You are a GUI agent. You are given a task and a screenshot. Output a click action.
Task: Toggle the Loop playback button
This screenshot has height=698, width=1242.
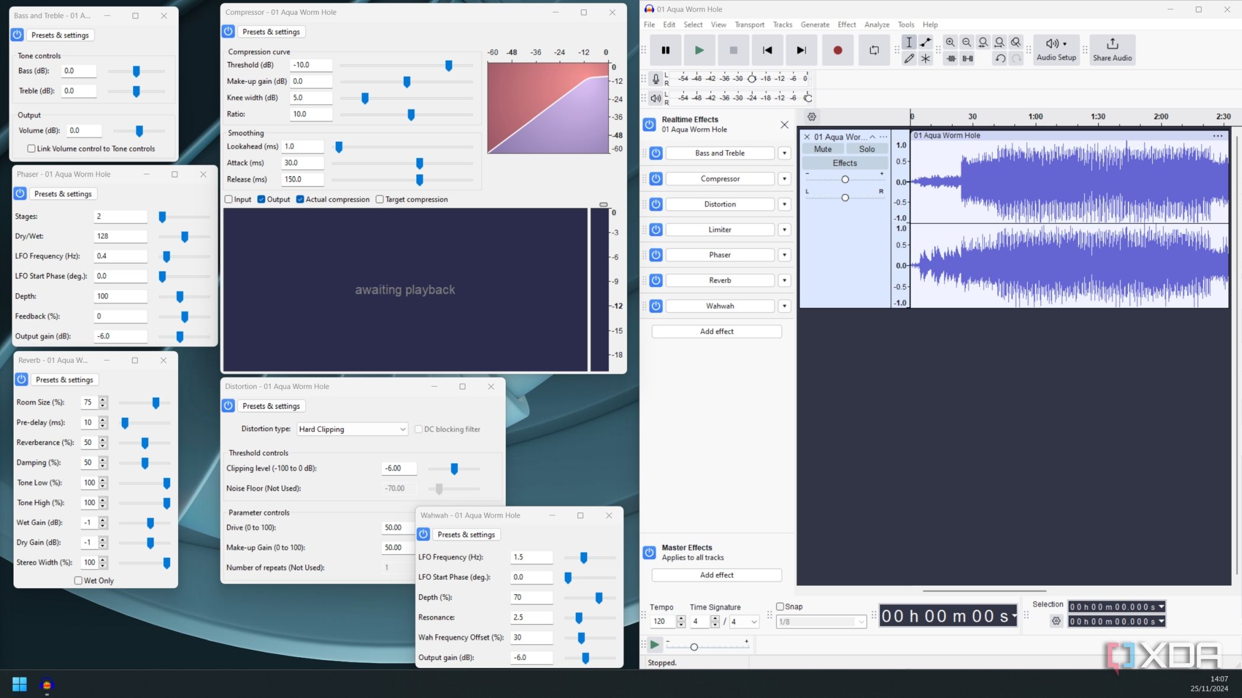tap(874, 50)
